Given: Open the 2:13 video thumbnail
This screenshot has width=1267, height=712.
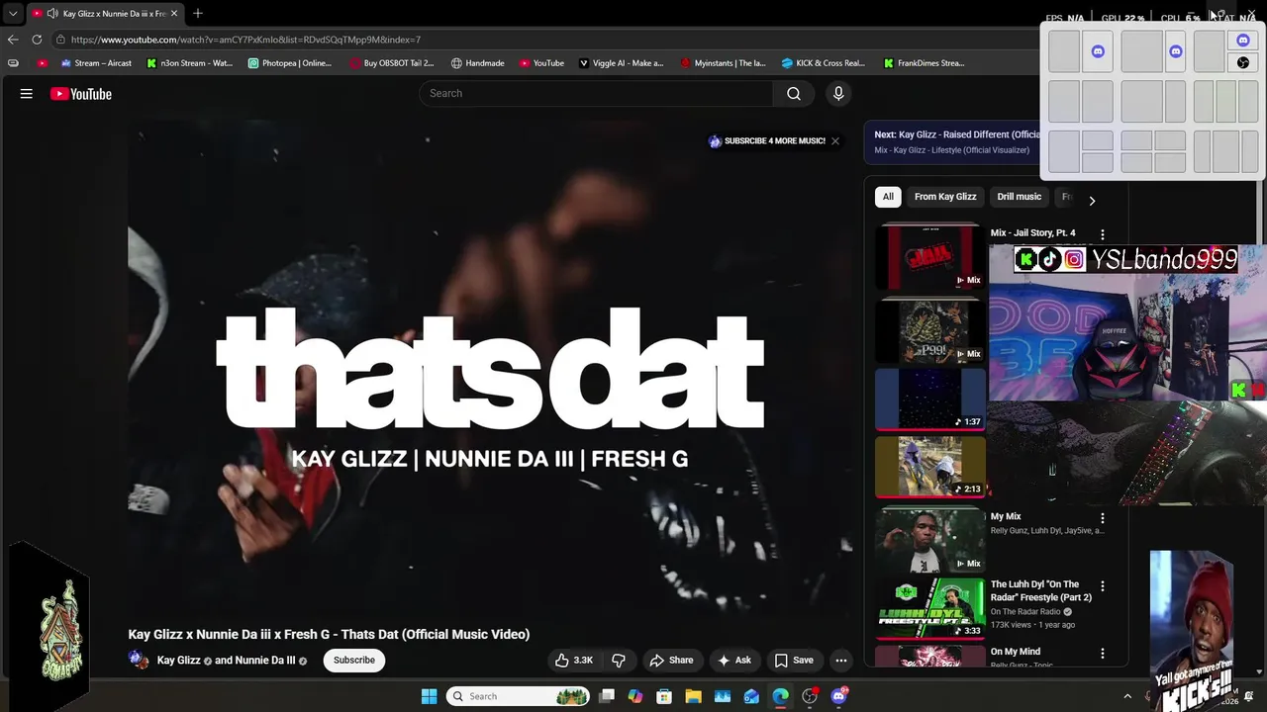Looking at the screenshot, I should coord(930,466).
